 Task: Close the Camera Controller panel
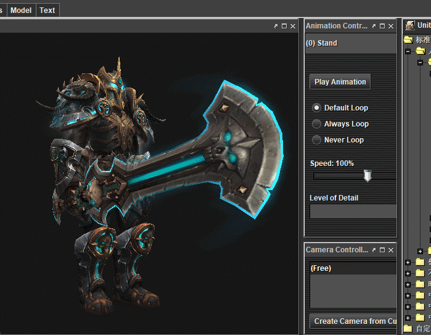391,250
